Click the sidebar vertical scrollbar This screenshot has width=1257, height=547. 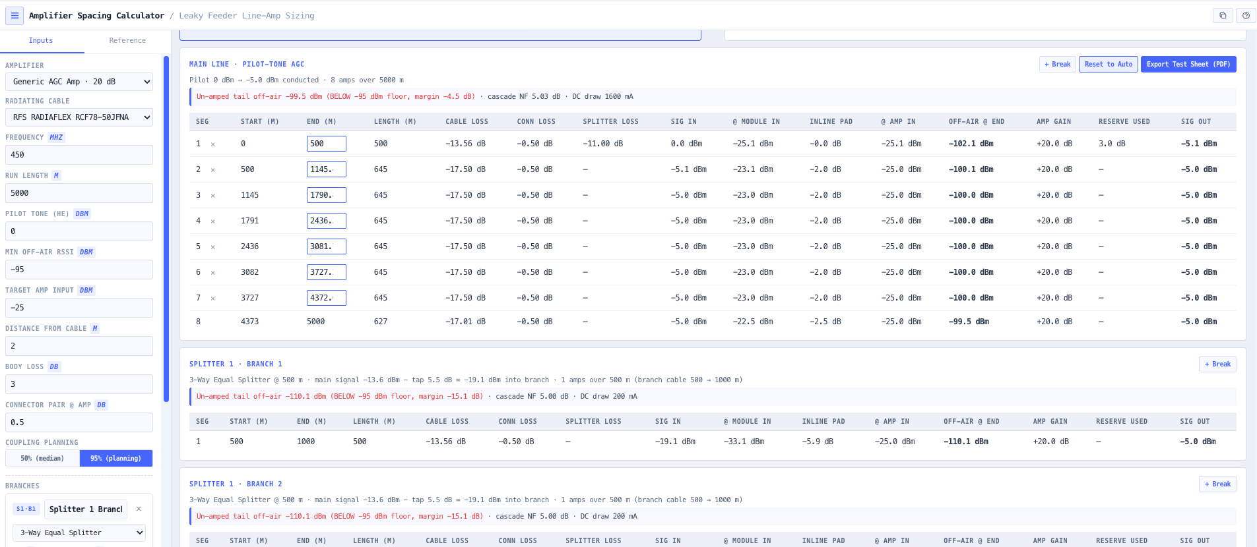tap(166, 229)
